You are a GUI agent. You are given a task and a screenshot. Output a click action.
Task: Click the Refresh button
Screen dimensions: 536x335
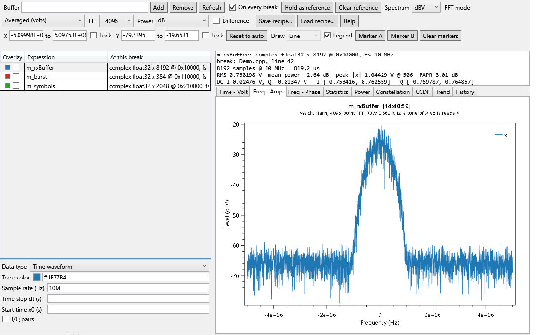click(211, 7)
